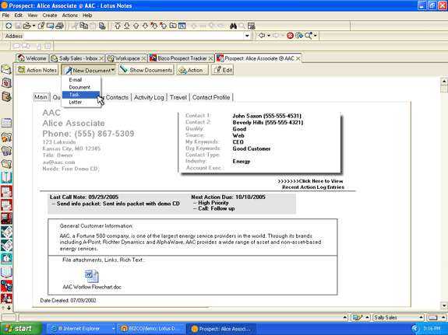Expand the Go Back history dropdown arrow
Viewport: 448px width, 335px height.
(x=269, y=36)
